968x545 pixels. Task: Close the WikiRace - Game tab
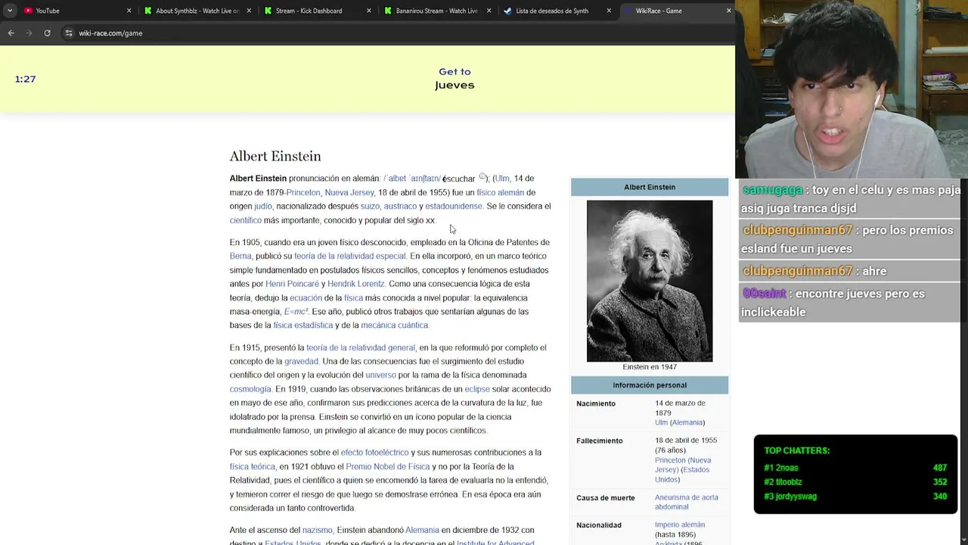(728, 11)
